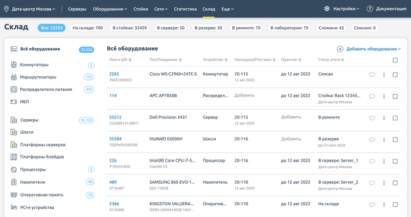
Task: Click the Процессоры CPU icon in sidebar
Action: click(14, 170)
